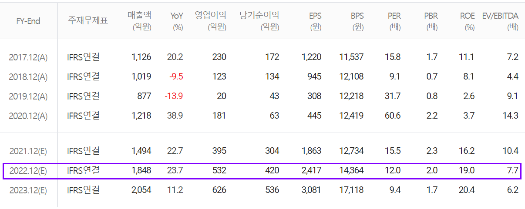This screenshot has height=209, width=525.
Task: Click the PBR (배) column header
Action: tap(431, 21)
